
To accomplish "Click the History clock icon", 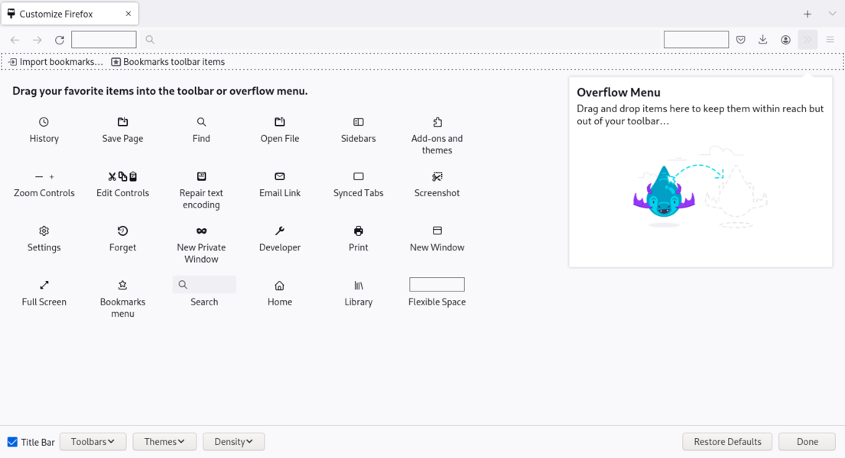I will 44,122.
